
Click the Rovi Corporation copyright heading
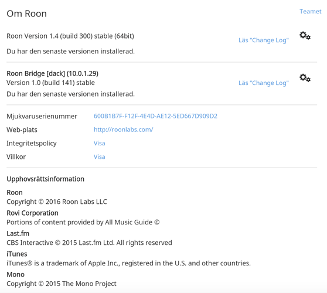pyautogui.click(x=33, y=213)
